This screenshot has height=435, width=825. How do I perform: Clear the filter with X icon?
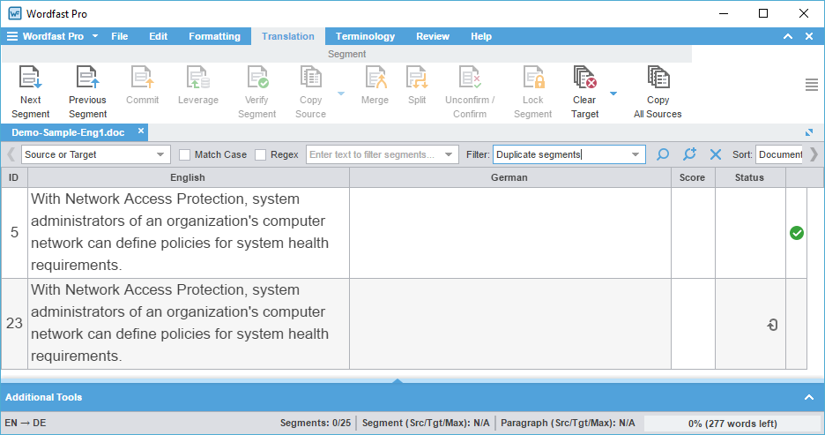[716, 154]
